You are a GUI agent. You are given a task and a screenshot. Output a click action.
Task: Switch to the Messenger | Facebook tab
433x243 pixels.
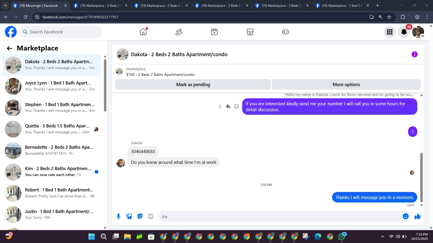pyautogui.click(x=39, y=5)
